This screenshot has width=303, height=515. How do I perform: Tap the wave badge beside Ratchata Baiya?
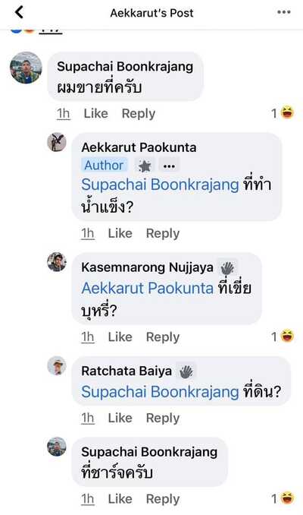(x=186, y=371)
